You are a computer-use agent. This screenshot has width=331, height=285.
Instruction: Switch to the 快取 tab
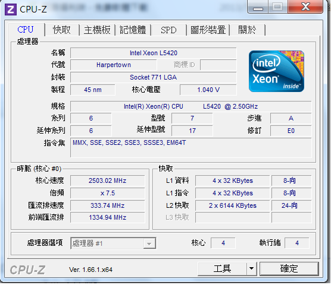[62, 30]
